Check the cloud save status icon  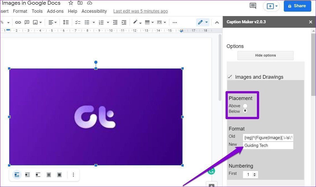90,3
